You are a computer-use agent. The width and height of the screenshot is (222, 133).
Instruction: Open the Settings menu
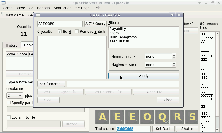[x=82, y=8]
